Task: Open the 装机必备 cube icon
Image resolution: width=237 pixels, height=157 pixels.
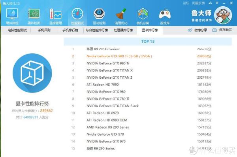Action: click(x=143, y=16)
